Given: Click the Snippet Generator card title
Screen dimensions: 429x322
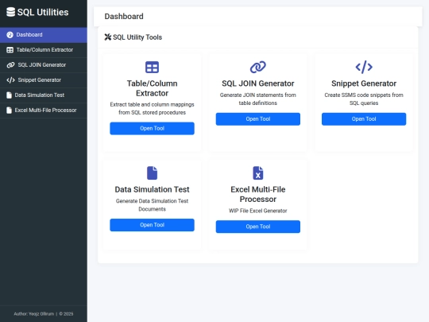Looking at the screenshot, I should click(x=364, y=83).
